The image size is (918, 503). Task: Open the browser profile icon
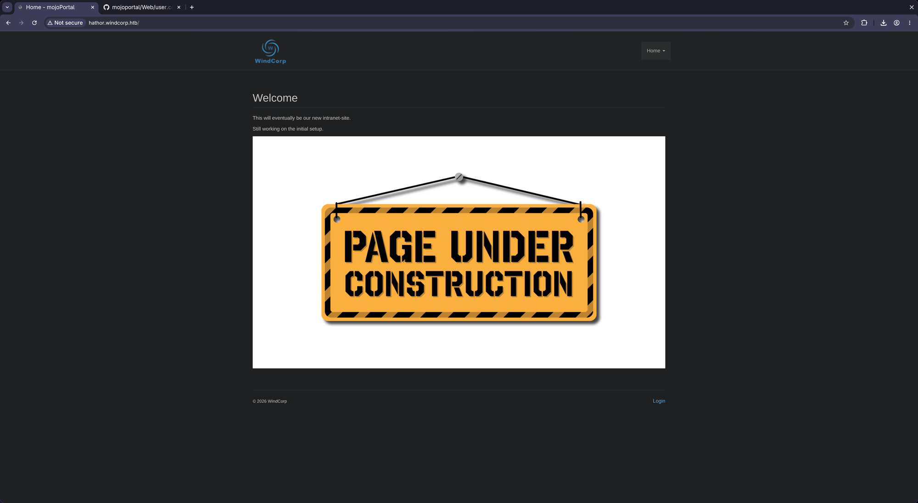point(896,22)
